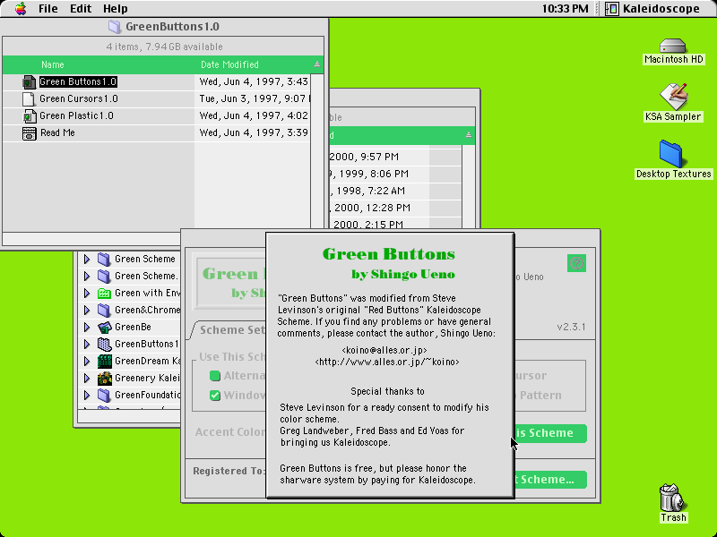The image size is (717, 537).
Task: Expand the Green Scheme folder triangle
Action: coord(87,260)
